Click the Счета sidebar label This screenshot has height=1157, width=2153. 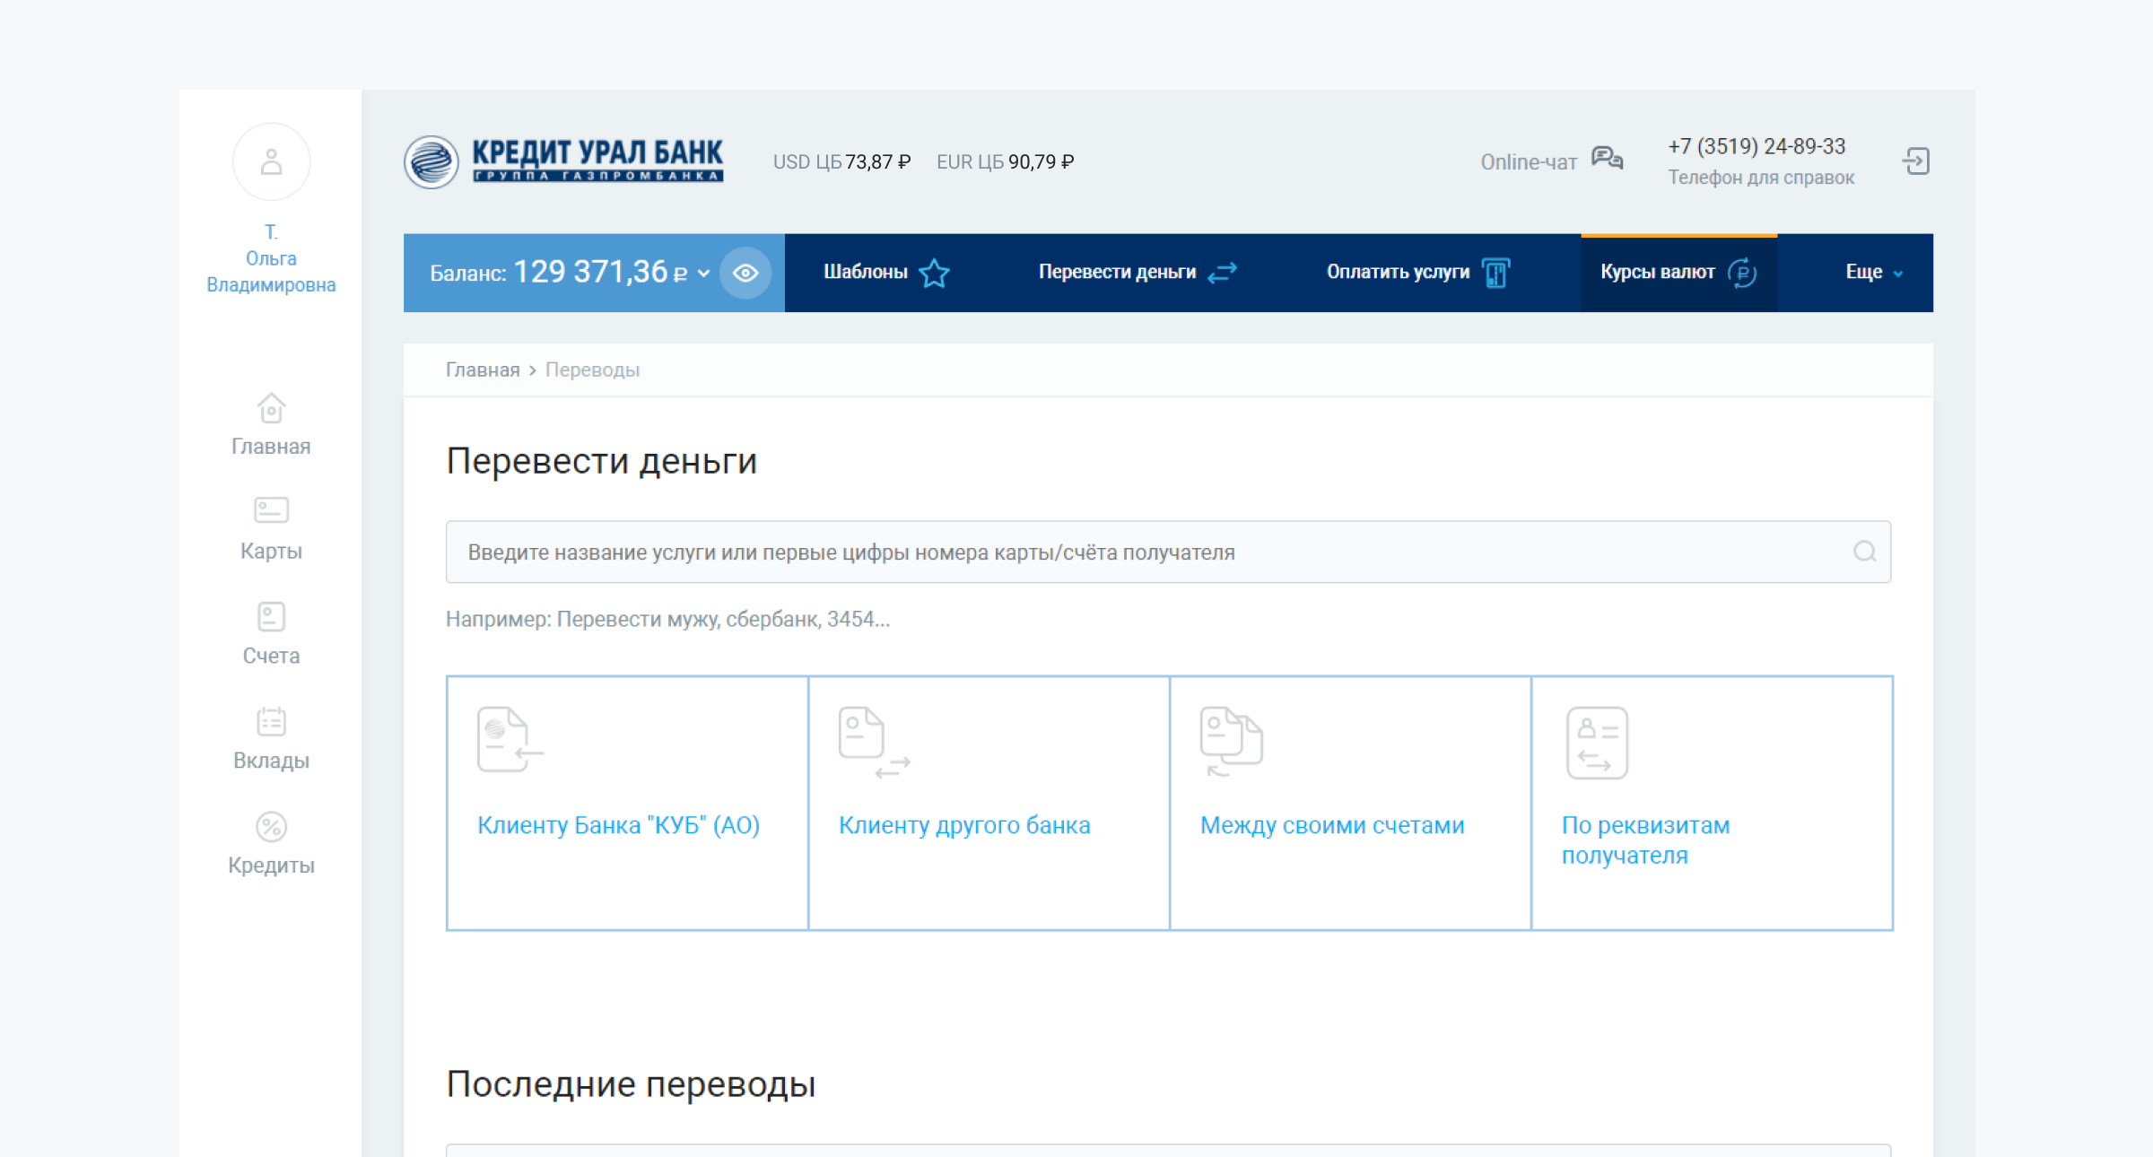point(271,656)
